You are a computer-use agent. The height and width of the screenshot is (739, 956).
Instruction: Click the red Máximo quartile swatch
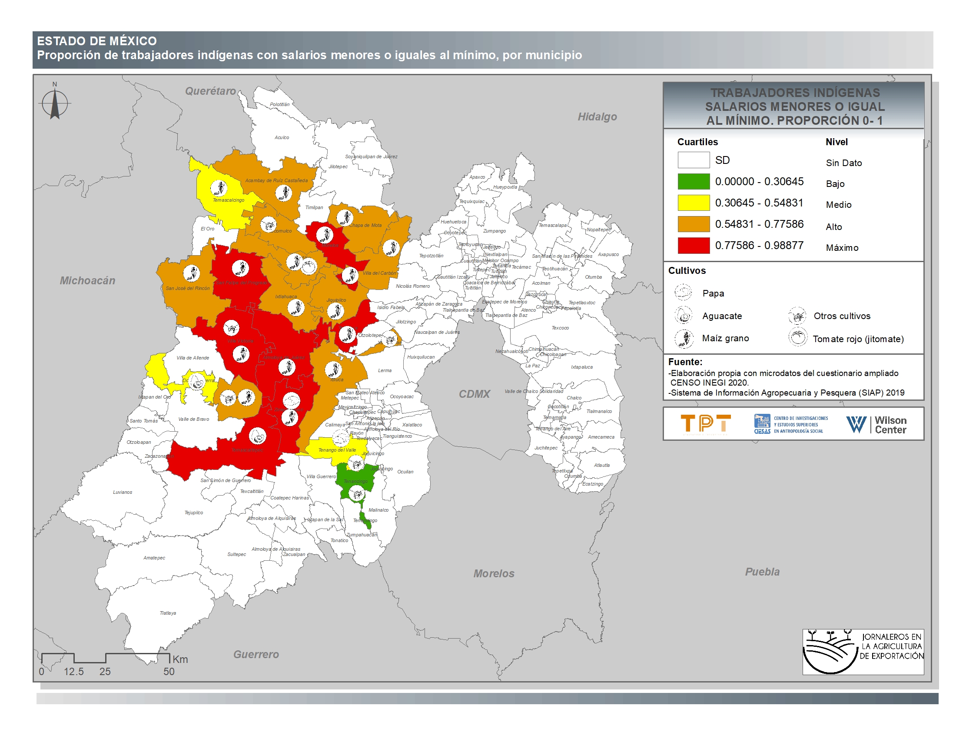pyautogui.click(x=694, y=246)
